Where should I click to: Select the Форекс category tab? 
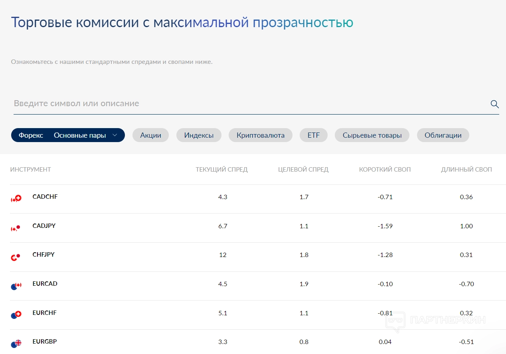[31, 135]
